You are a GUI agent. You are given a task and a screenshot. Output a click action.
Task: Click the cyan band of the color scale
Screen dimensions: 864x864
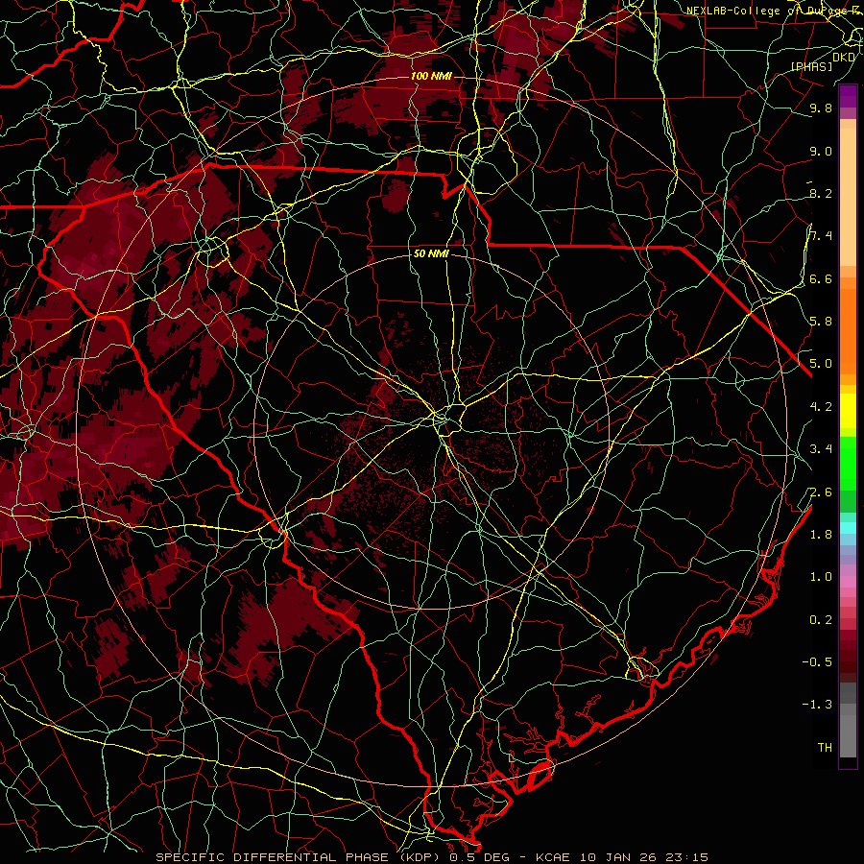(x=848, y=527)
